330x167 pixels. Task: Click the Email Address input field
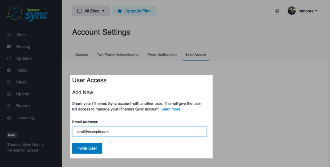(139, 132)
